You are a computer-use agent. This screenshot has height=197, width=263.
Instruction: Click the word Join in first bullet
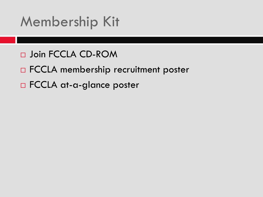pyautogui.click(x=37, y=54)
